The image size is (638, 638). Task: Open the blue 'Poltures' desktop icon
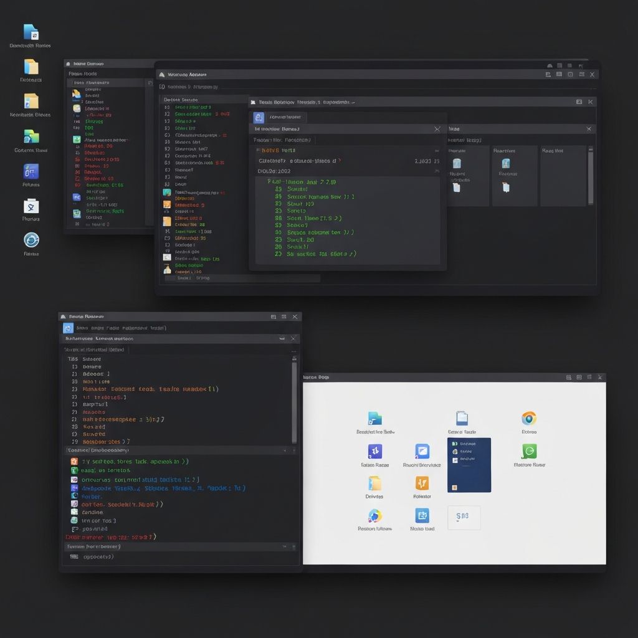coord(31,172)
